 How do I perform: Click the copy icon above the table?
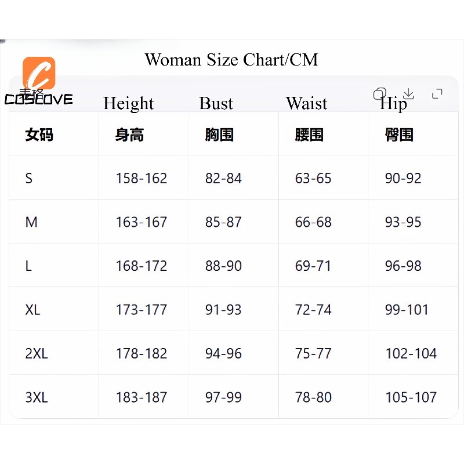380,94
